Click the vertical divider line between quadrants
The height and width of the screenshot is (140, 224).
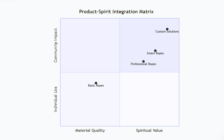120,100
